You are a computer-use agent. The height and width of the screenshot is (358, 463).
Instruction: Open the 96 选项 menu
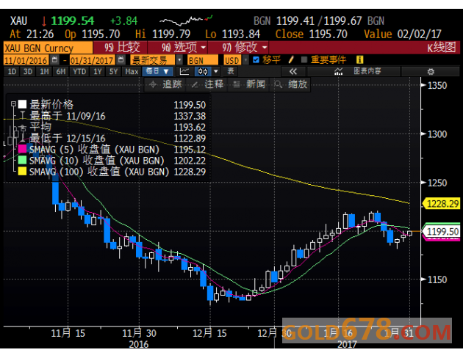point(178,48)
